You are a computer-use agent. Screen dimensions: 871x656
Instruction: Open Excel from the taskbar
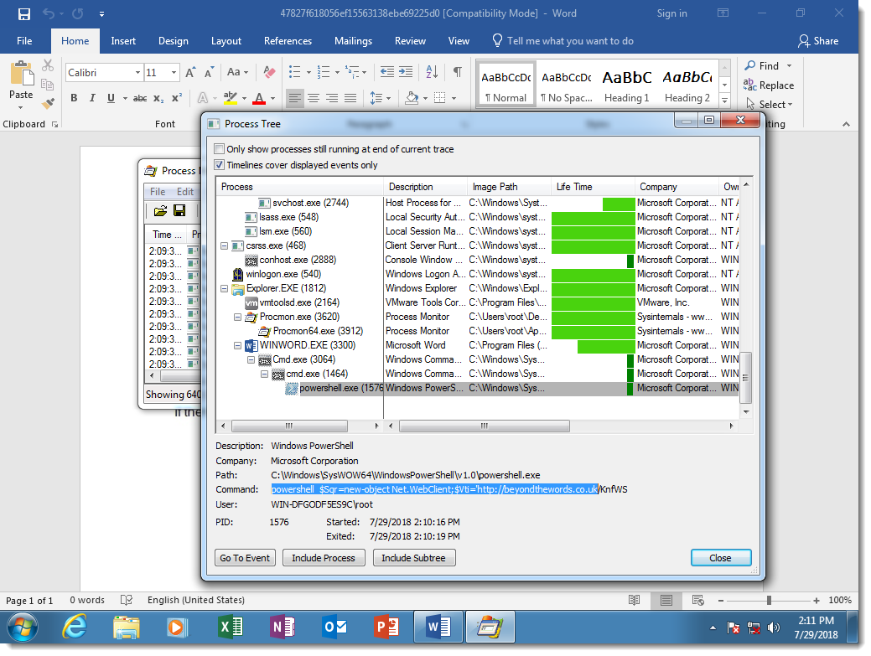click(230, 628)
